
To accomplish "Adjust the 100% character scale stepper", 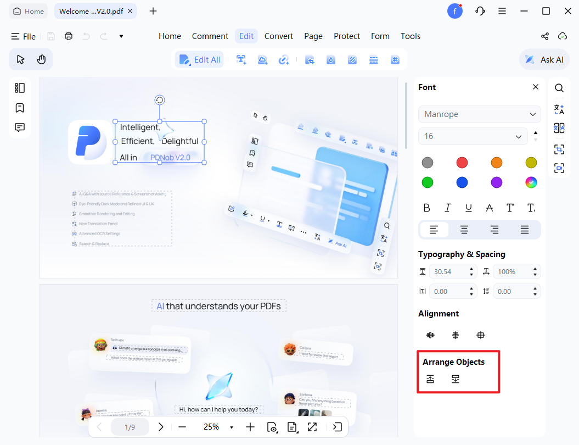I will click(535, 271).
